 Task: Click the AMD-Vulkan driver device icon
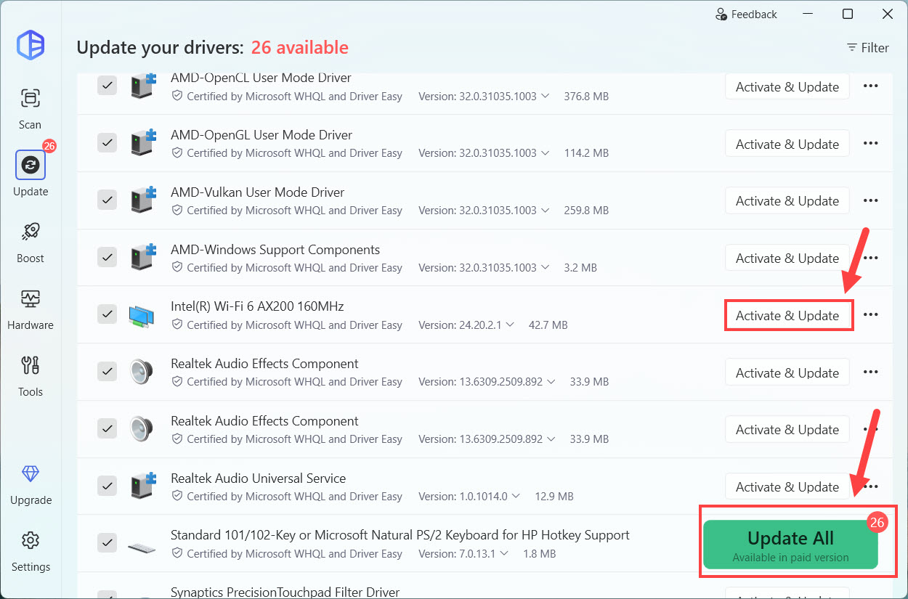[143, 200]
